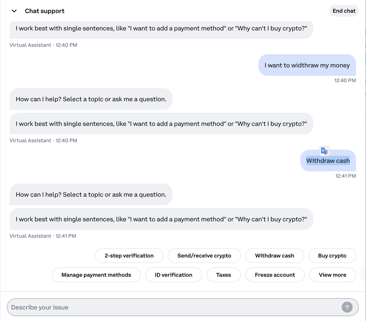Click the "I want to widthraw my money" message
This screenshot has height=321, width=366.
coord(307,65)
